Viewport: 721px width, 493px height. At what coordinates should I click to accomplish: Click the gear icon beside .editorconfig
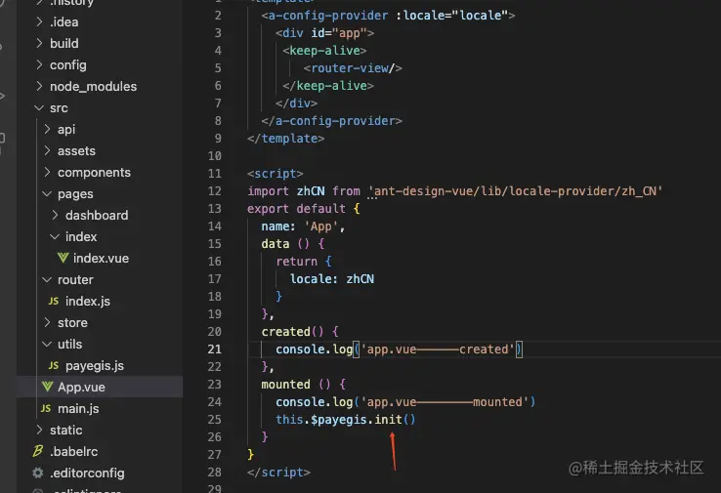[38, 472]
